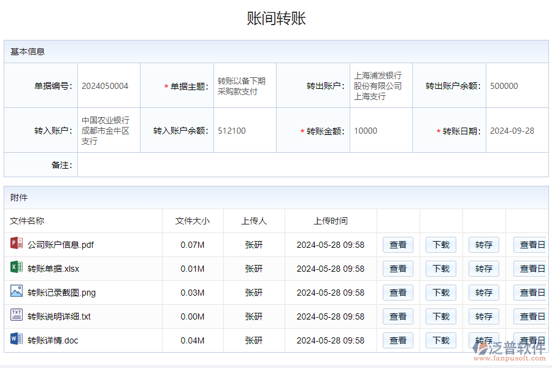查看 the 公司账户信息.pdf attachment

[x=397, y=245]
